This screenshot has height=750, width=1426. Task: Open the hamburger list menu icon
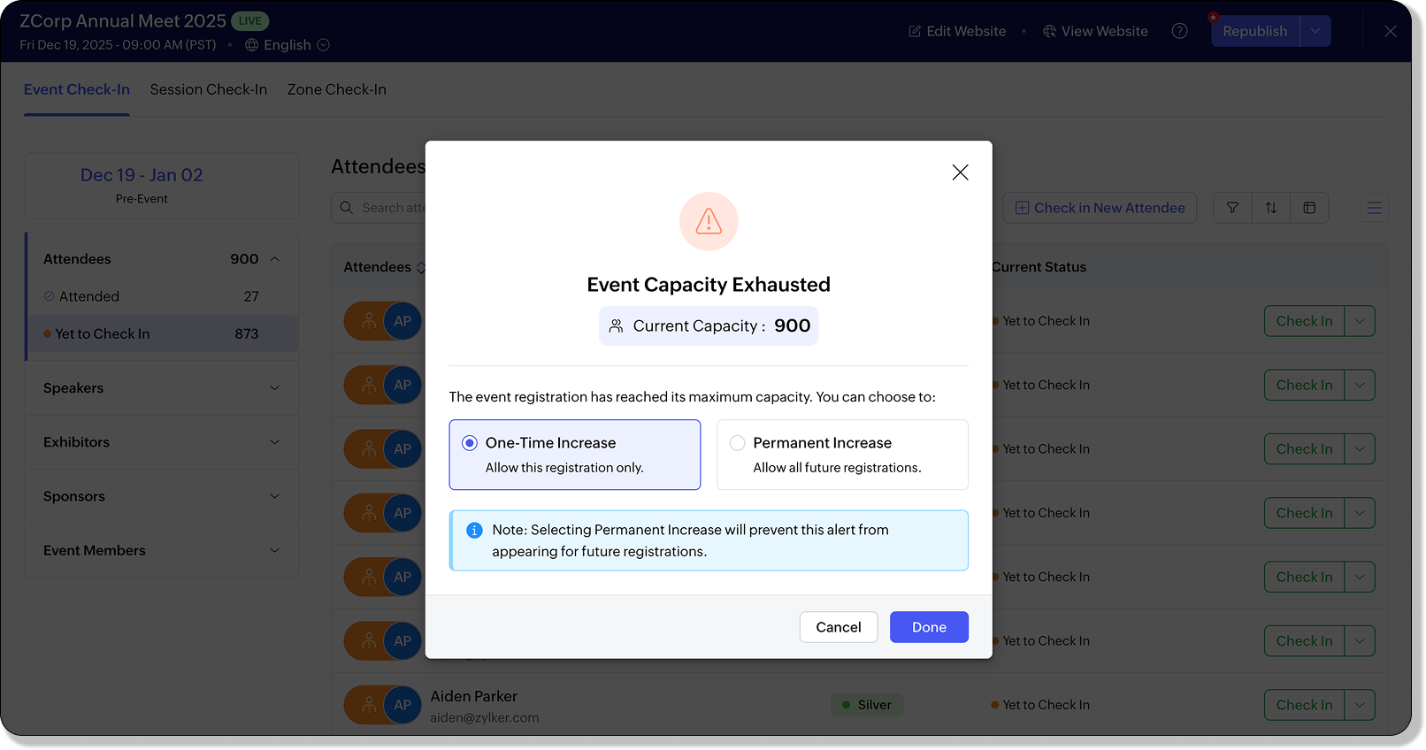[x=1374, y=208]
